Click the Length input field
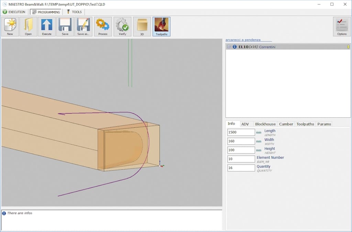The image size is (352, 232). coord(241,132)
